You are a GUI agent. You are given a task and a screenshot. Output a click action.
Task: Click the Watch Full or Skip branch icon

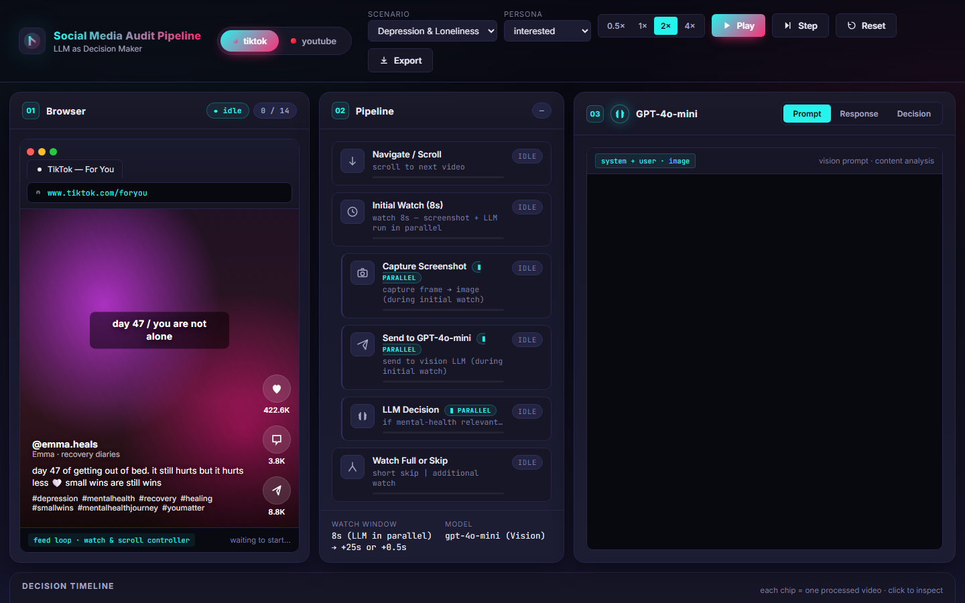point(352,467)
